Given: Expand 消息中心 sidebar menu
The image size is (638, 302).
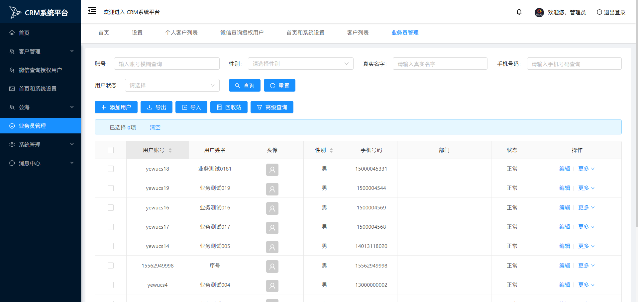Looking at the screenshot, I should 72,163.
